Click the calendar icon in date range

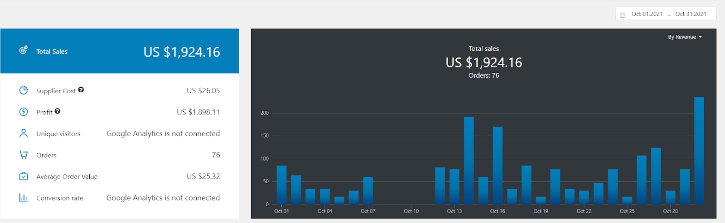pyautogui.click(x=623, y=14)
